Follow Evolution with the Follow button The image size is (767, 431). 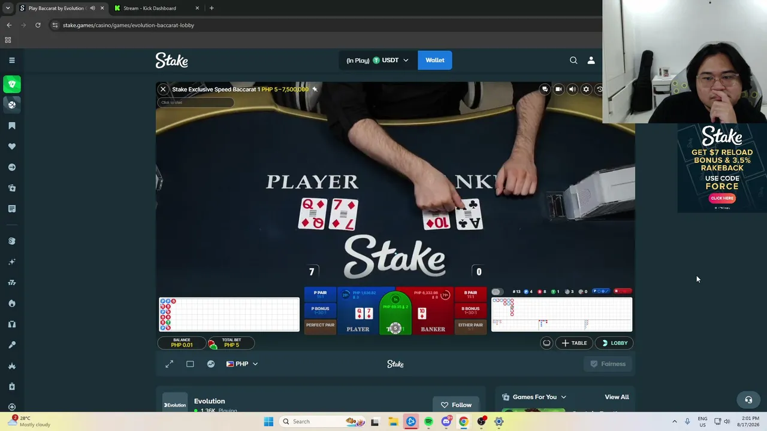click(x=456, y=405)
